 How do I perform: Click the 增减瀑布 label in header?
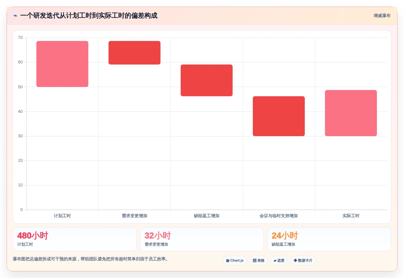pyautogui.click(x=382, y=16)
